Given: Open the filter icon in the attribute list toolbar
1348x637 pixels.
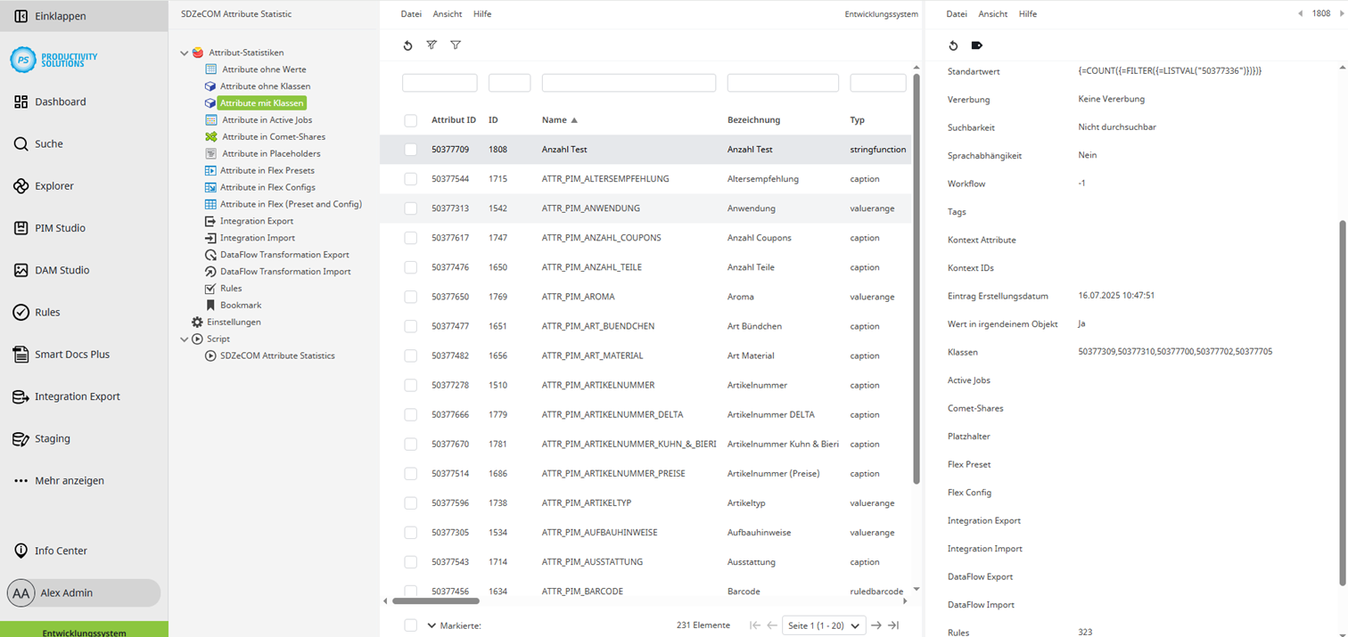Looking at the screenshot, I should pyautogui.click(x=455, y=45).
